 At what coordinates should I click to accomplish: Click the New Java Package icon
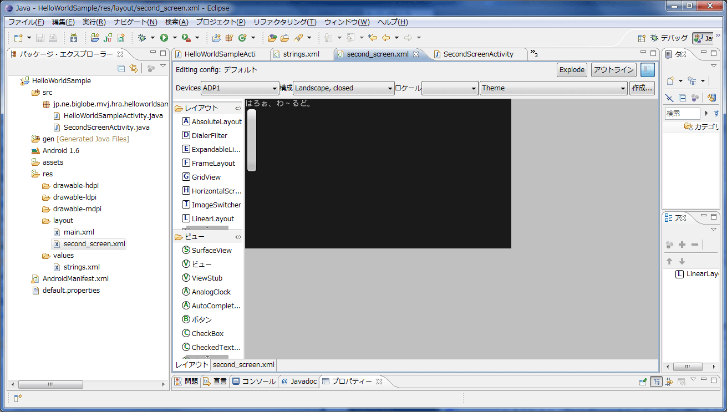click(x=229, y=38)
